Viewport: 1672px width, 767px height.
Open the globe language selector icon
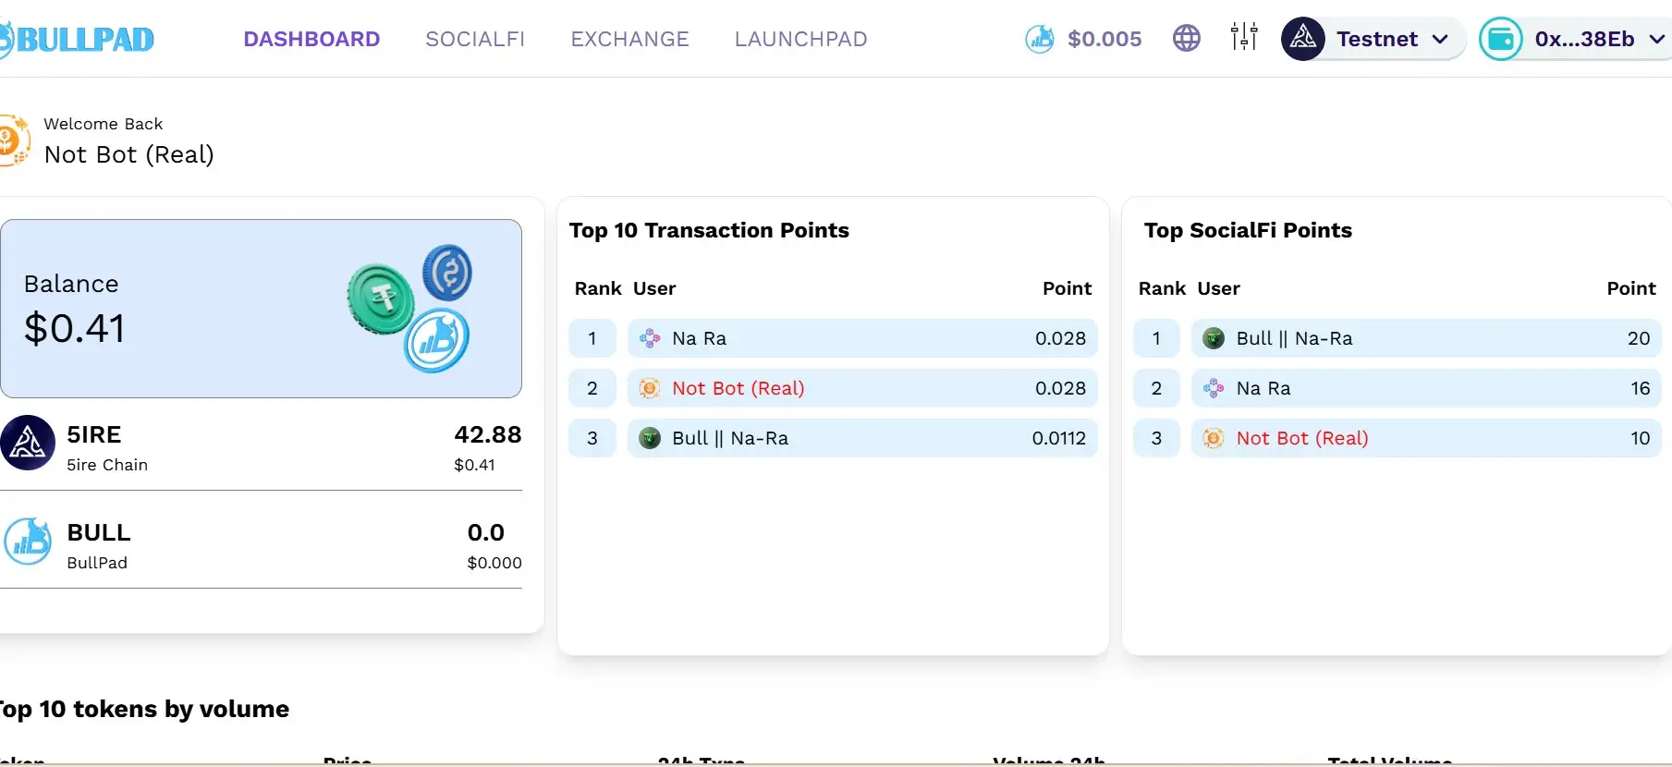[x=1186, y=38]
